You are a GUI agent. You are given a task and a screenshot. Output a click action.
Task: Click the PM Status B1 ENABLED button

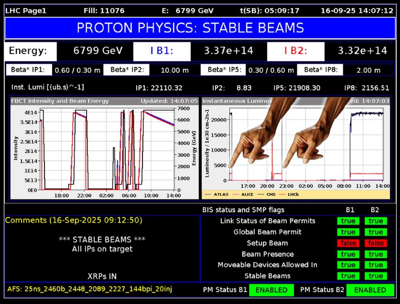271,290
